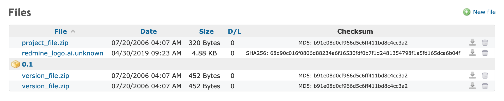Viewport: 504px width, 101px height.
Task: Click trash icon for last version_file.zip row
Action: point(485,86)
